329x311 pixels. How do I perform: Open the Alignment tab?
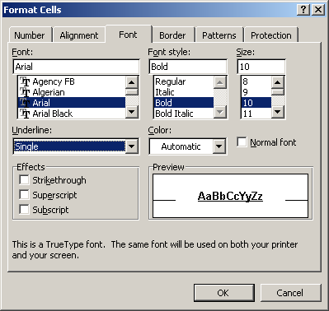tap(79, 35)
